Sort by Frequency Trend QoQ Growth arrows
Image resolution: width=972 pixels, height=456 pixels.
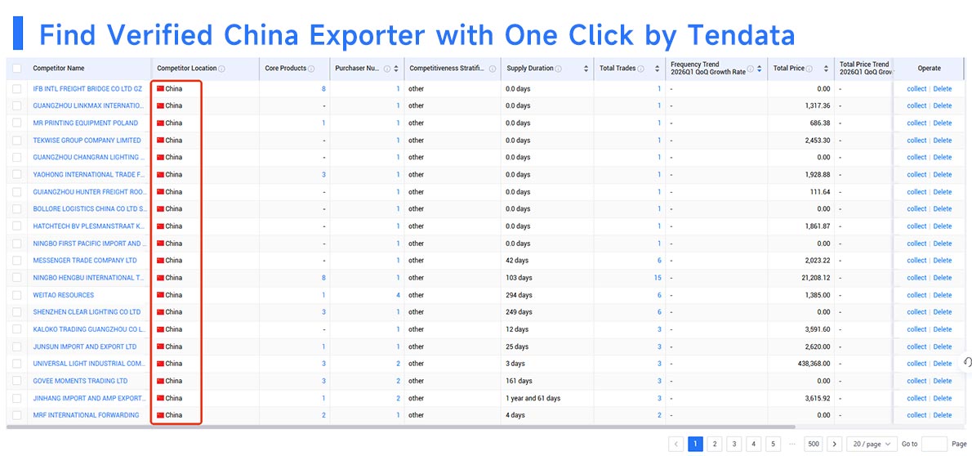coord(759,69)
